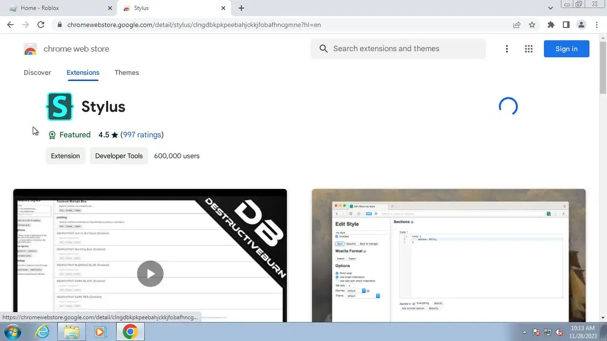Open the 997 ratings link
This screenshot has height=341, width=607.
(x=142, y=135)
